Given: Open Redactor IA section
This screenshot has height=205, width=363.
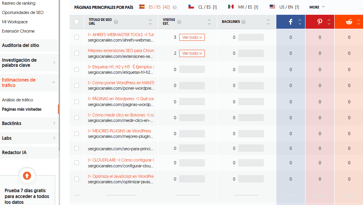Looking at the screenshot, I should tap(29, 153).
